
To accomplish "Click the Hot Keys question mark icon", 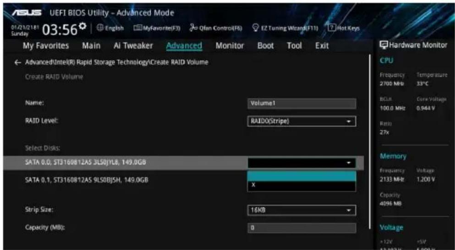I will pyautogui.click(x=331, y=28).
